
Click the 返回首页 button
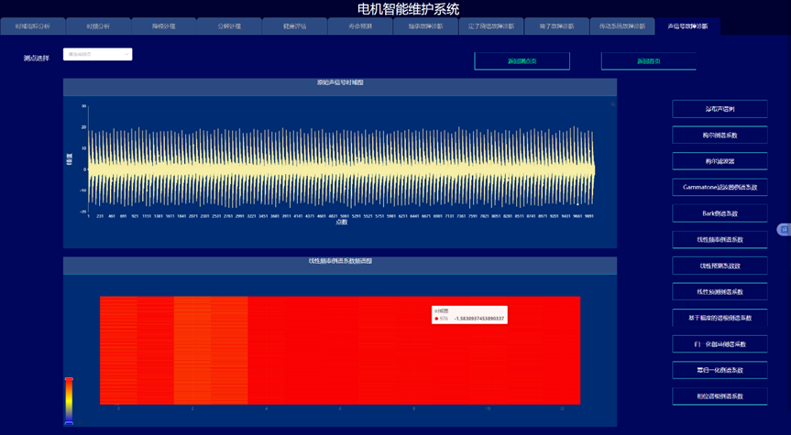coord(648,61)
